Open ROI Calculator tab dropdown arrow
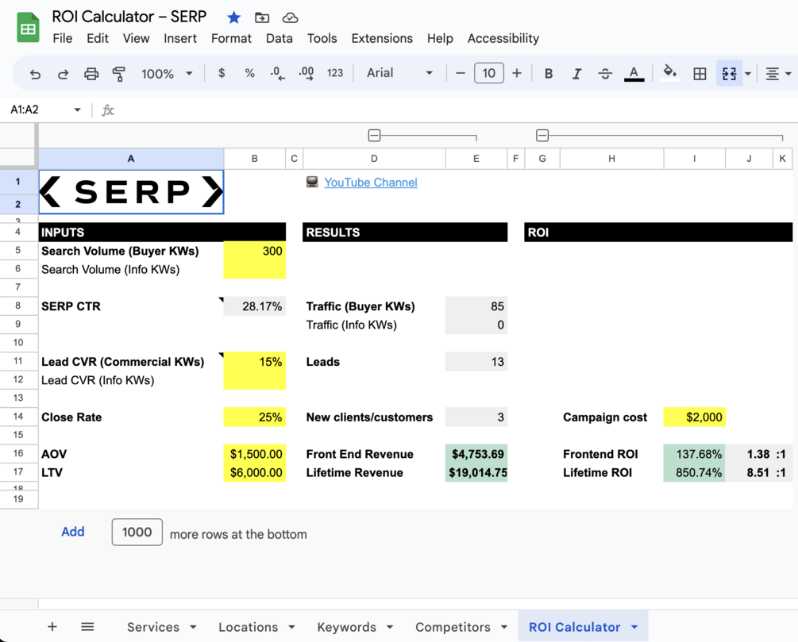The image size is (798, 642). point(634,627)
